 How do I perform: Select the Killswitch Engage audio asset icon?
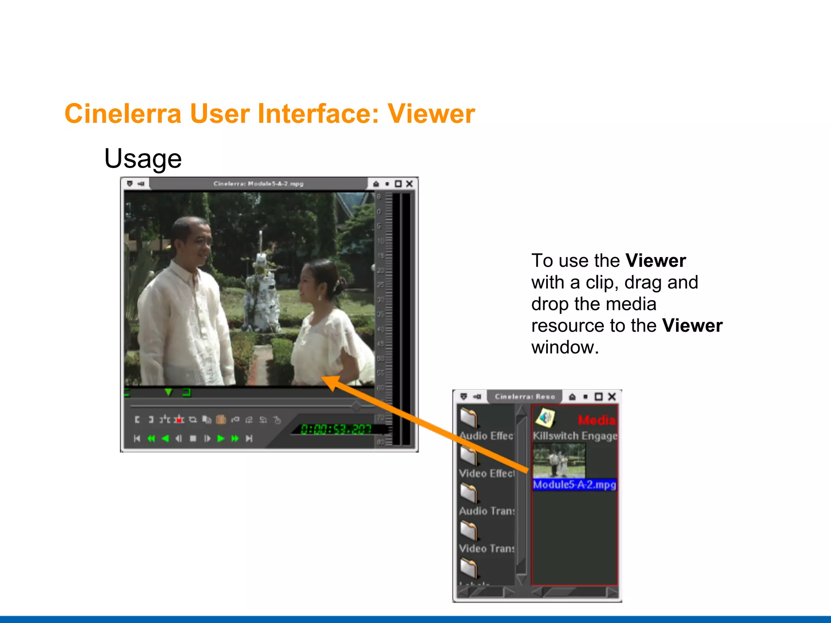[545, 418]
